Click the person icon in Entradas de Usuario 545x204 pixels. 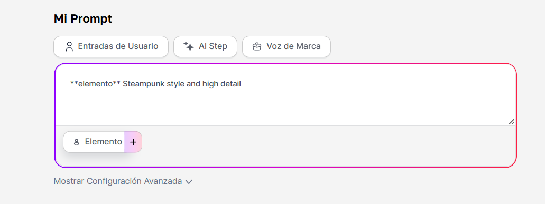[70, 46]
